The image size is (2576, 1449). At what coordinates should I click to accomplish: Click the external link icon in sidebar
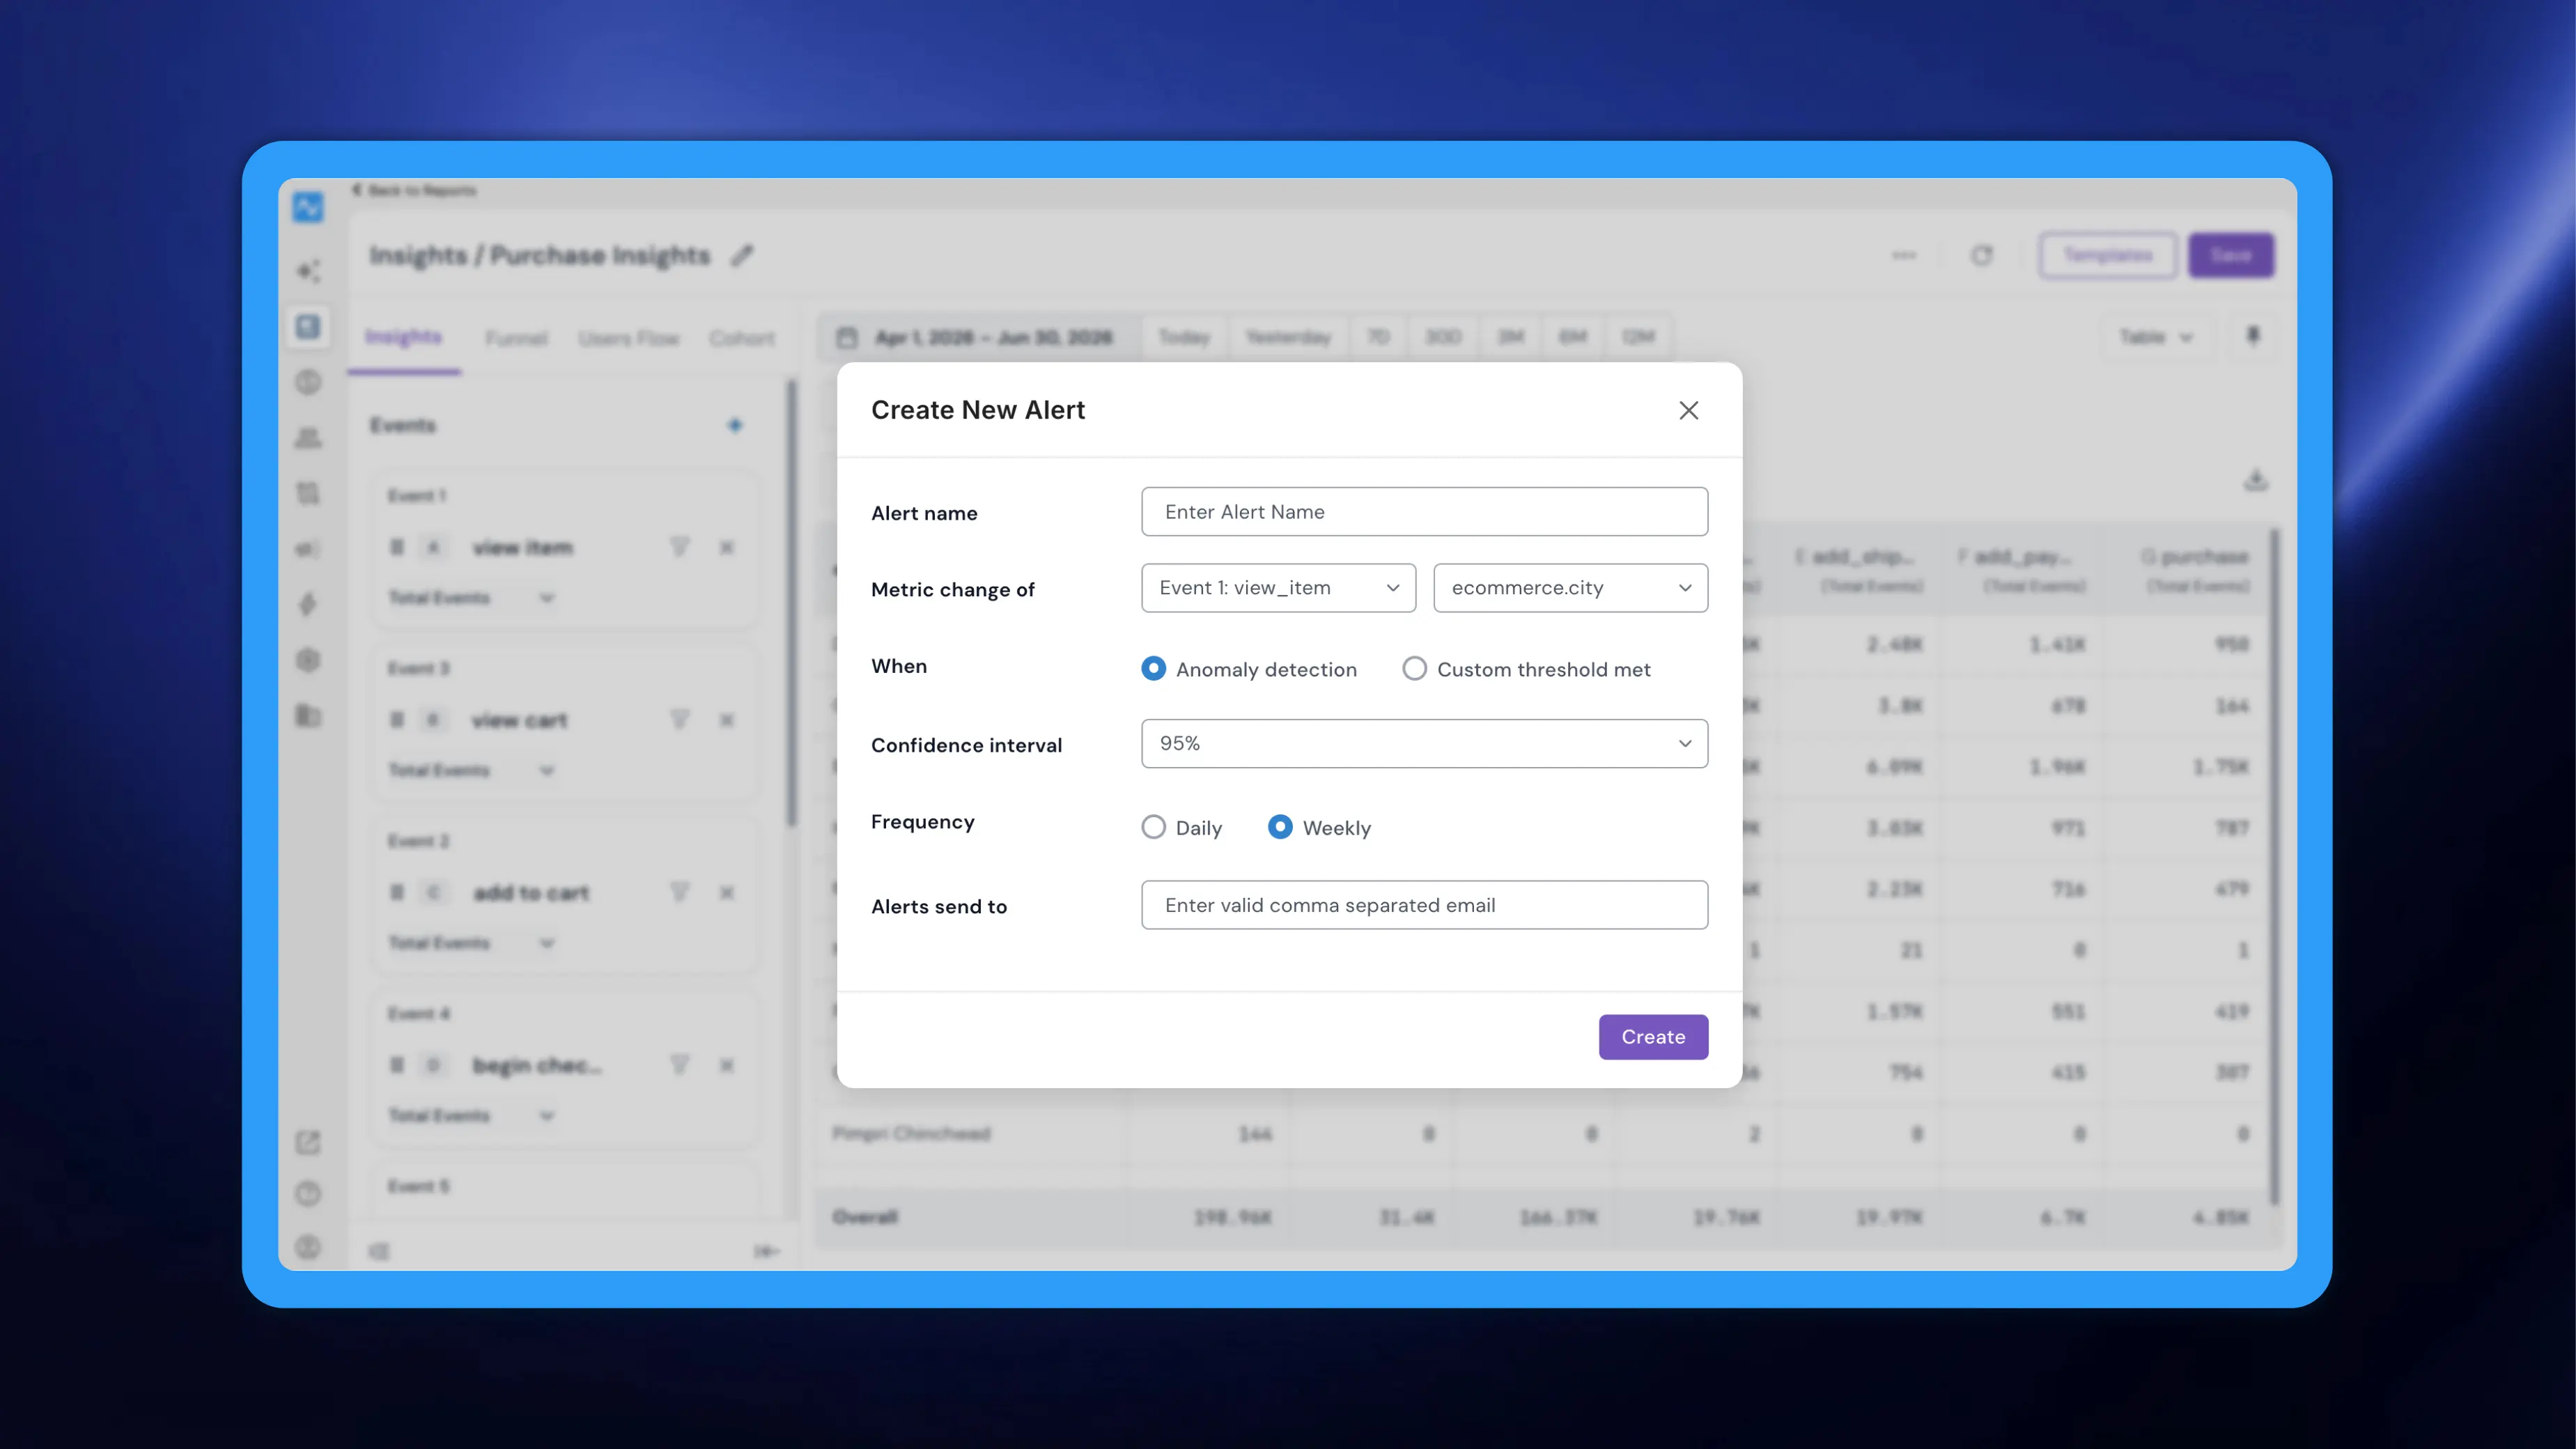pos(308,1142)
